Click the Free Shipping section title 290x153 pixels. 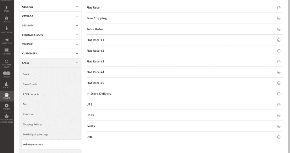(x=97, y=18)
